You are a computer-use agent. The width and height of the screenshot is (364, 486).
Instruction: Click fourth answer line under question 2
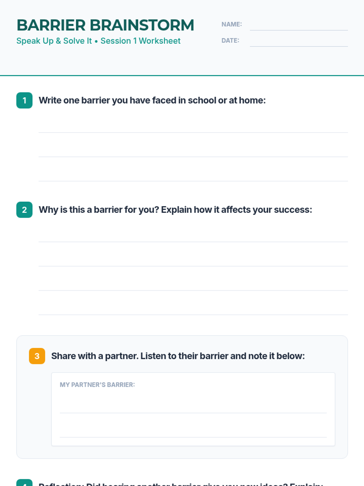[193, 310]
